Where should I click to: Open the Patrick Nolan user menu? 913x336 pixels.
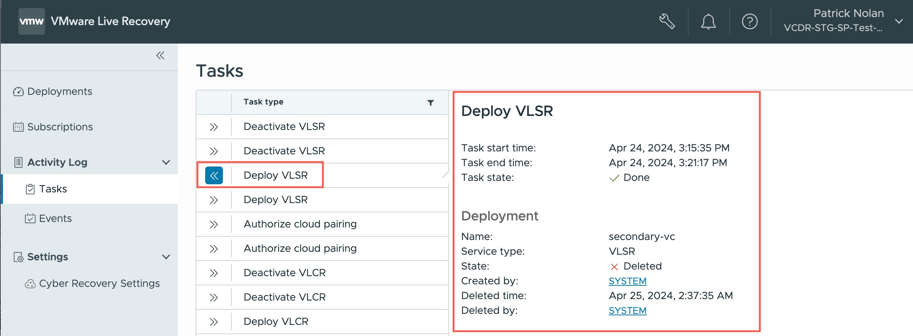843,21
